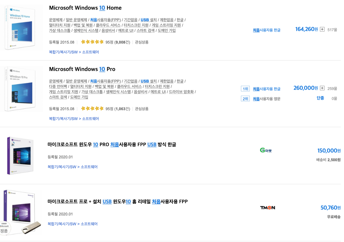The image size is (344, 242).
Task: Click the 1위 rank badge
Action: [245, 89]
